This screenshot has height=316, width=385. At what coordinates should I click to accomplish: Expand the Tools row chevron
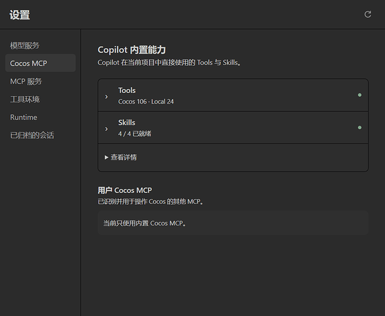pyautogui.click(x=106, y=97)
